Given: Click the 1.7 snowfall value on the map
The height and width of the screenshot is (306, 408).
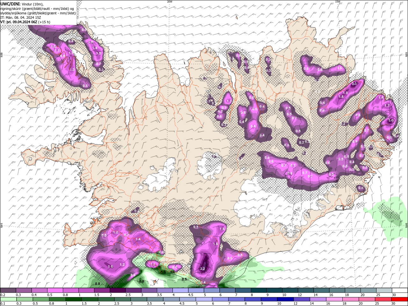Looking at the screenshot, I should pyautogui.click(x=387, y=106).
